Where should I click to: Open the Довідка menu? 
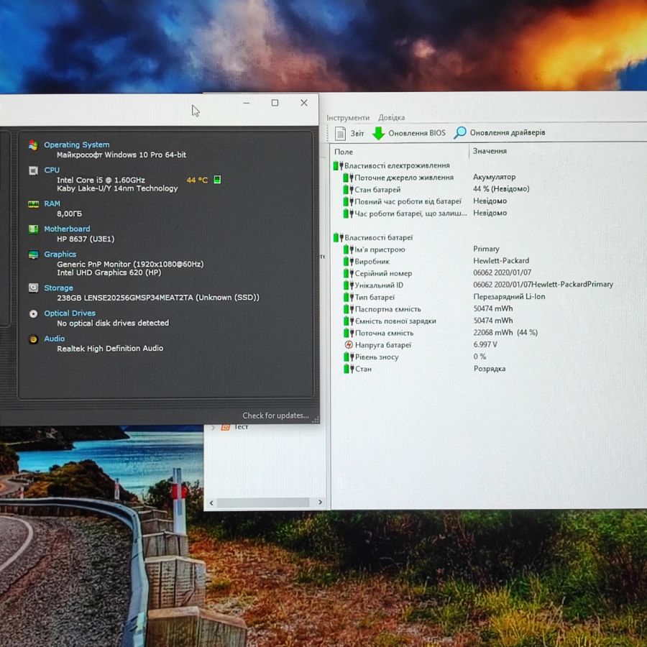(391, 118)
